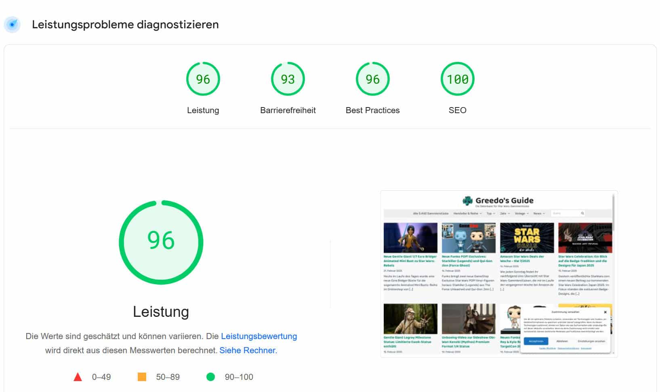The image size is (660, 392).
Task: Click the Greedo's Guide logo in preview
Action: point(498,201)
